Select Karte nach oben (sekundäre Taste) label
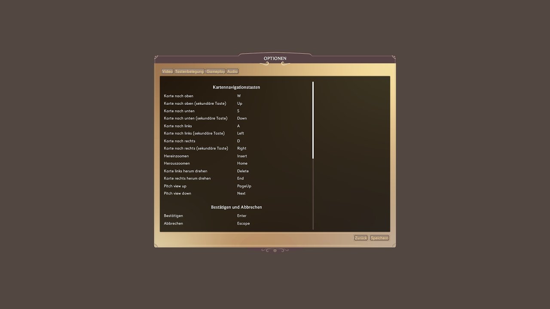550x309 pixels. click(195, 103)
